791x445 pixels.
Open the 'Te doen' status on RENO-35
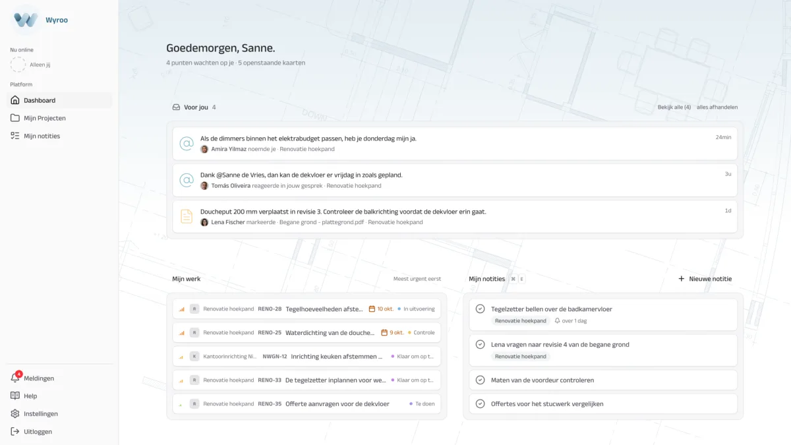coord(422,404)
